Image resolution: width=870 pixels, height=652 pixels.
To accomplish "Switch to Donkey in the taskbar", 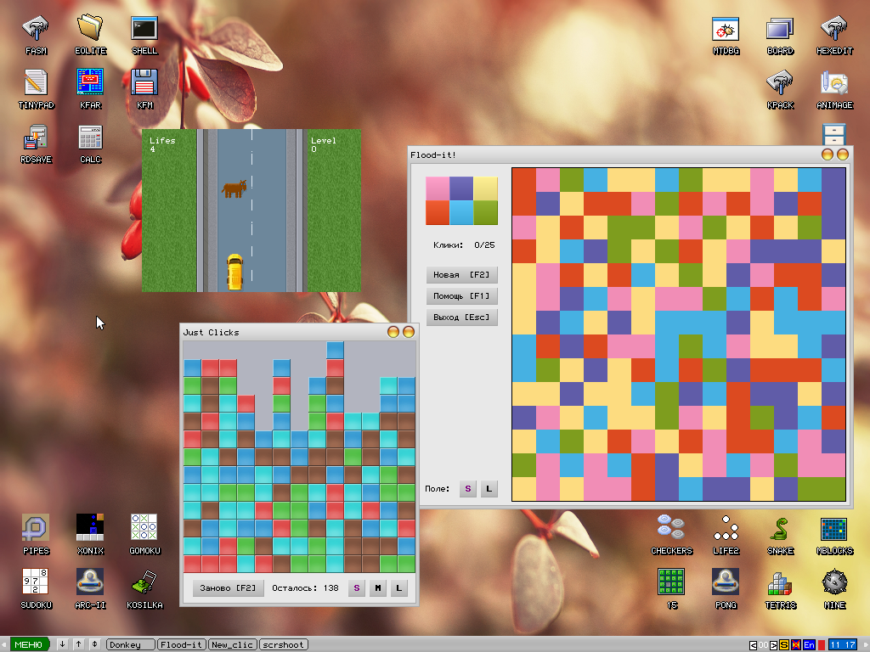I will [x=131, y=645].
